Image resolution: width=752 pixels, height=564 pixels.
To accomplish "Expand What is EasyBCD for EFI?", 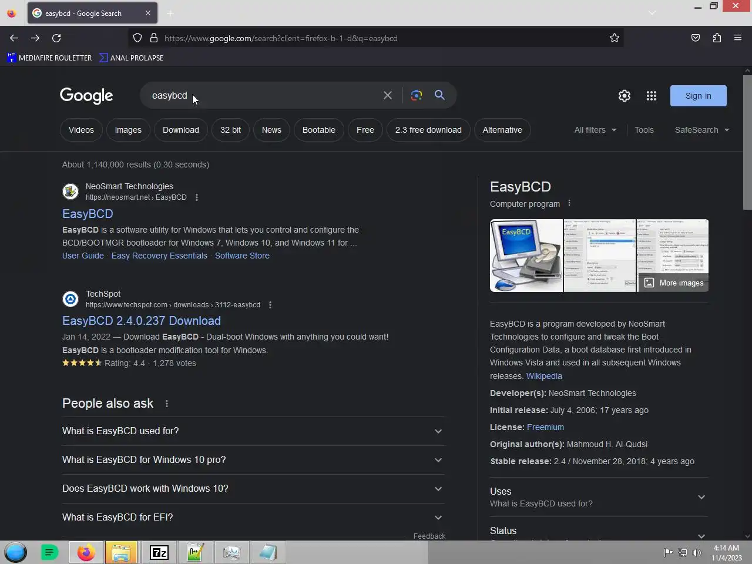I will tap(253, 518).
